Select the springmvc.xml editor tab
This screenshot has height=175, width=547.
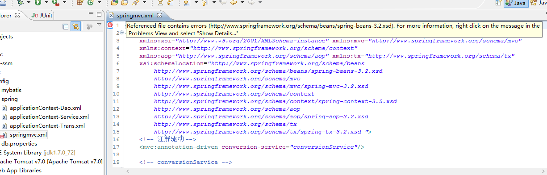[134, 15]
